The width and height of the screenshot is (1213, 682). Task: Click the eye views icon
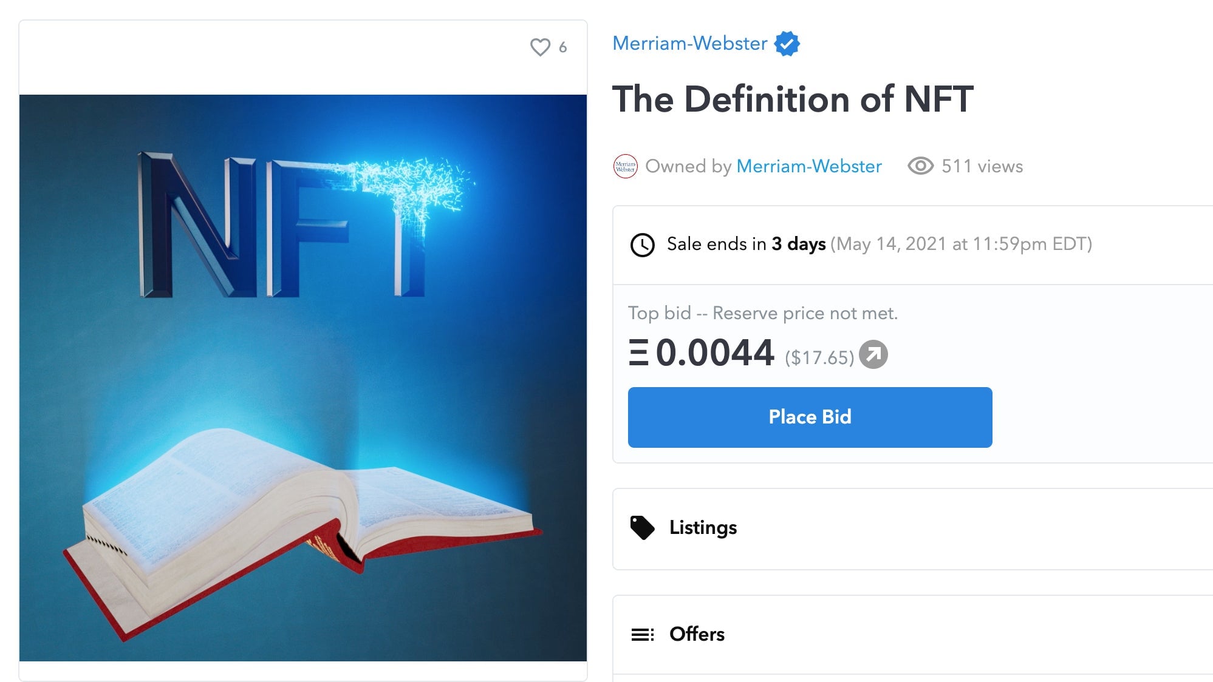pos(920,166)
